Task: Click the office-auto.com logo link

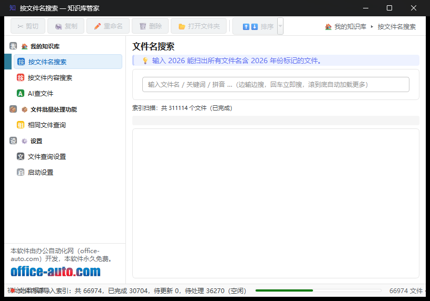Action: pos(55,272)
